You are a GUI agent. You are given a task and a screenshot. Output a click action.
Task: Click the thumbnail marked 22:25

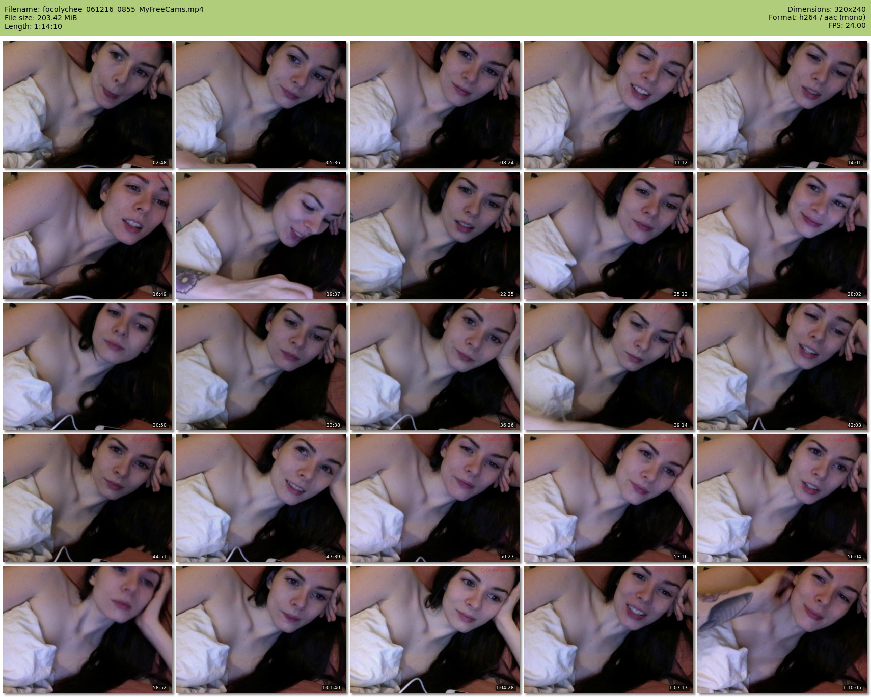[435, 236]
